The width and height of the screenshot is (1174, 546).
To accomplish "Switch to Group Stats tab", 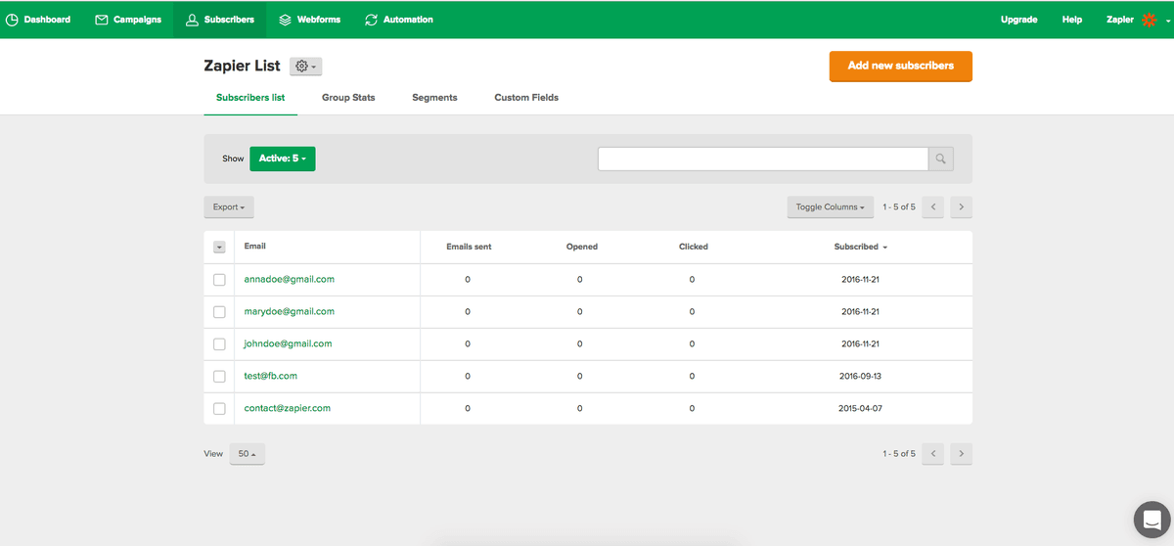I will click(x=348, y=98).
